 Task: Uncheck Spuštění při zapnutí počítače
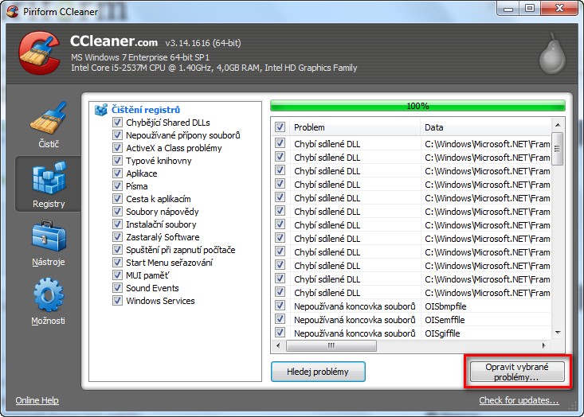point(117,250)
